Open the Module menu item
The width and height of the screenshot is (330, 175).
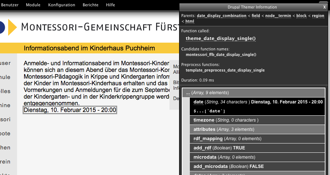point(33,5)
